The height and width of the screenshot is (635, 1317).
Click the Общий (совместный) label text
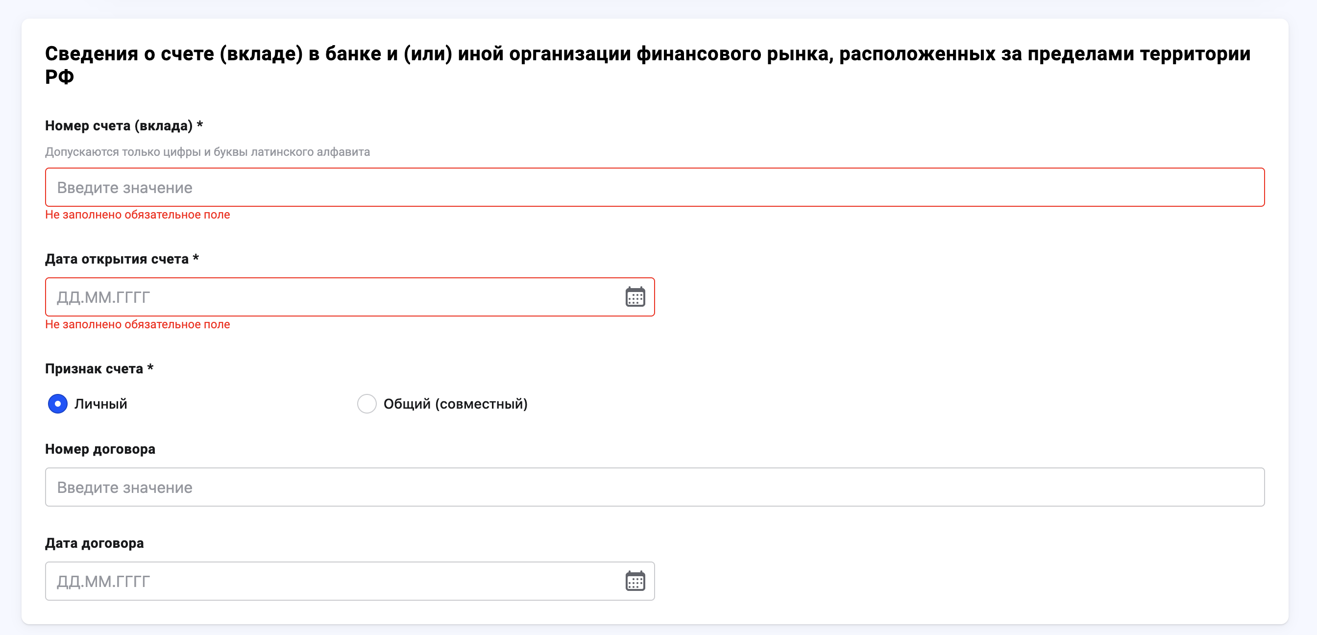tap(456, 404)
